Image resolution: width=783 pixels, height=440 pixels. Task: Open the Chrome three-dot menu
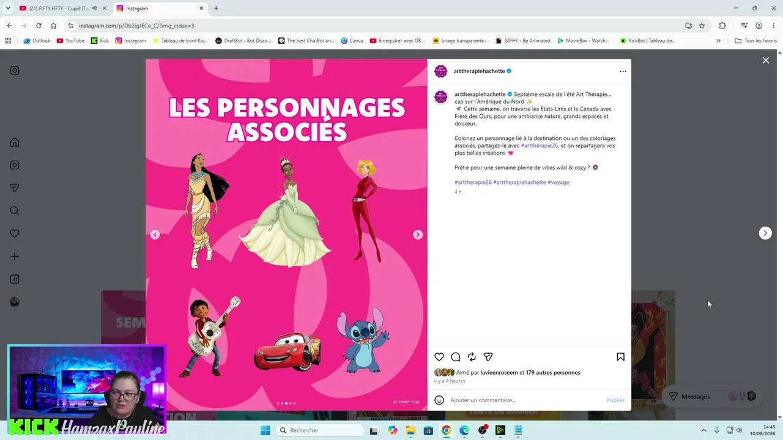773,26
